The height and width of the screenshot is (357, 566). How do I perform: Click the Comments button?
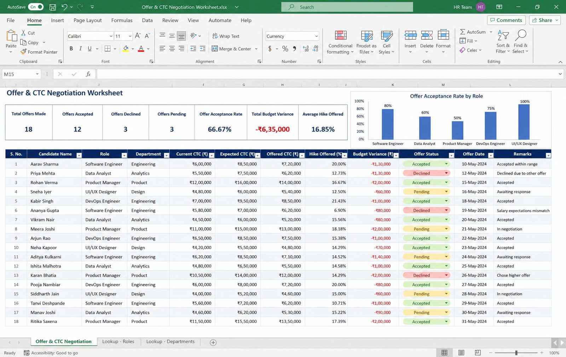click(x=506, y=20)
